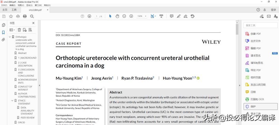Jump to the Abstract bookmark
The width and height of the screenshot is (279, 125).
[x=22, y=53]
